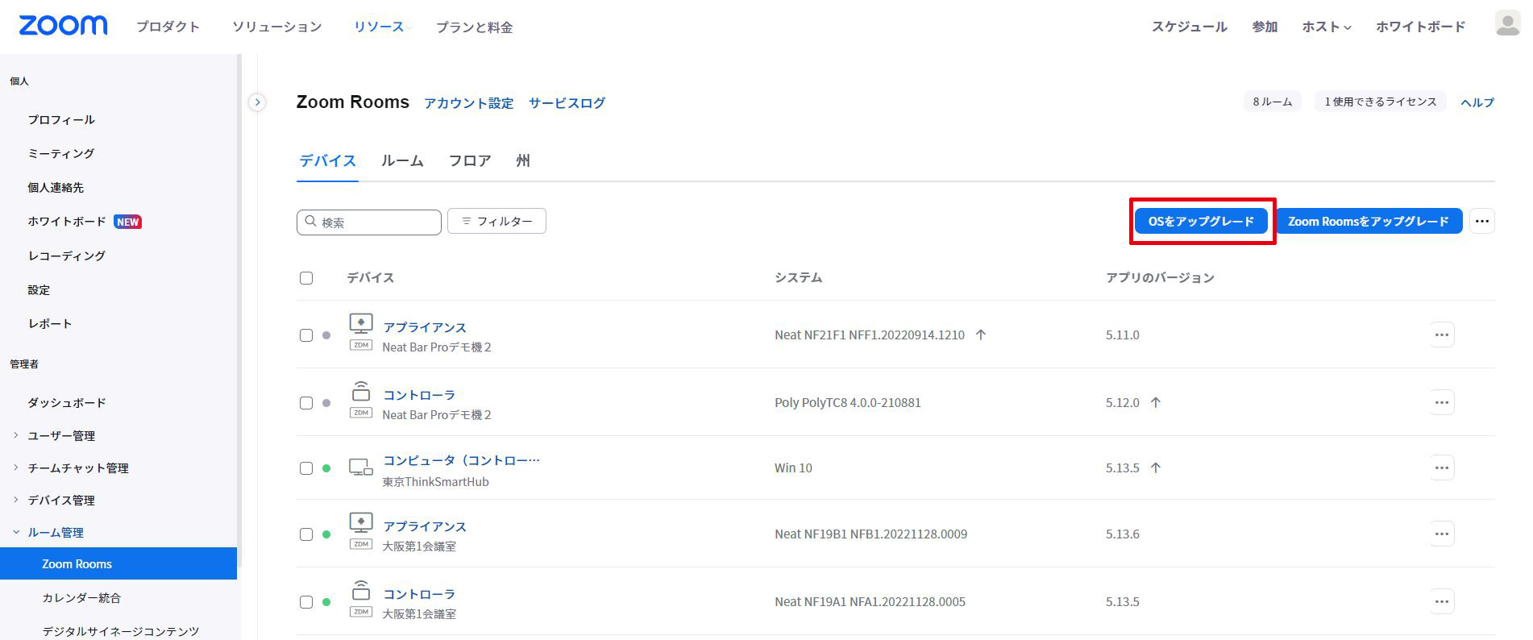Open the サービスログ link
1533x640 pixels.
[x=567, y=103]
